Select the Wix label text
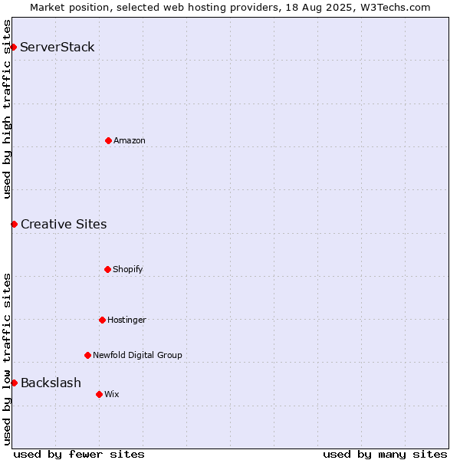The height and width of the screenshot is (460, 460). coord(112,394)
